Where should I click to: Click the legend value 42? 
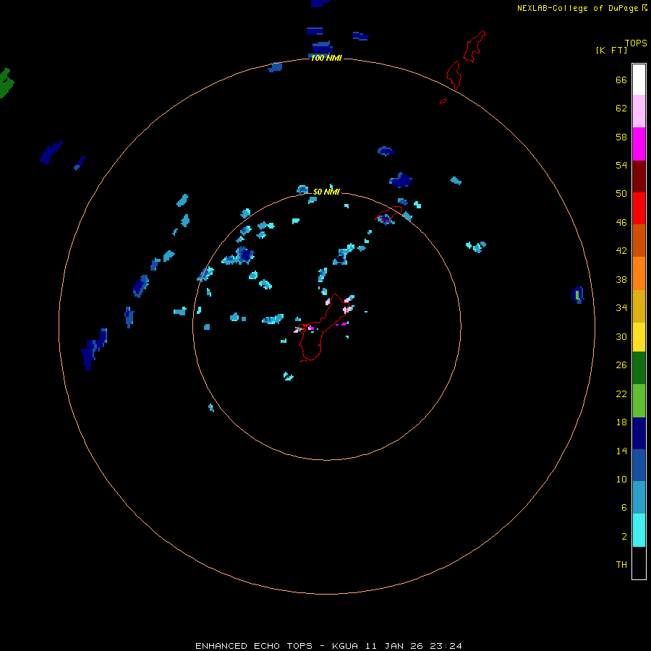click(x=621, y=250)
